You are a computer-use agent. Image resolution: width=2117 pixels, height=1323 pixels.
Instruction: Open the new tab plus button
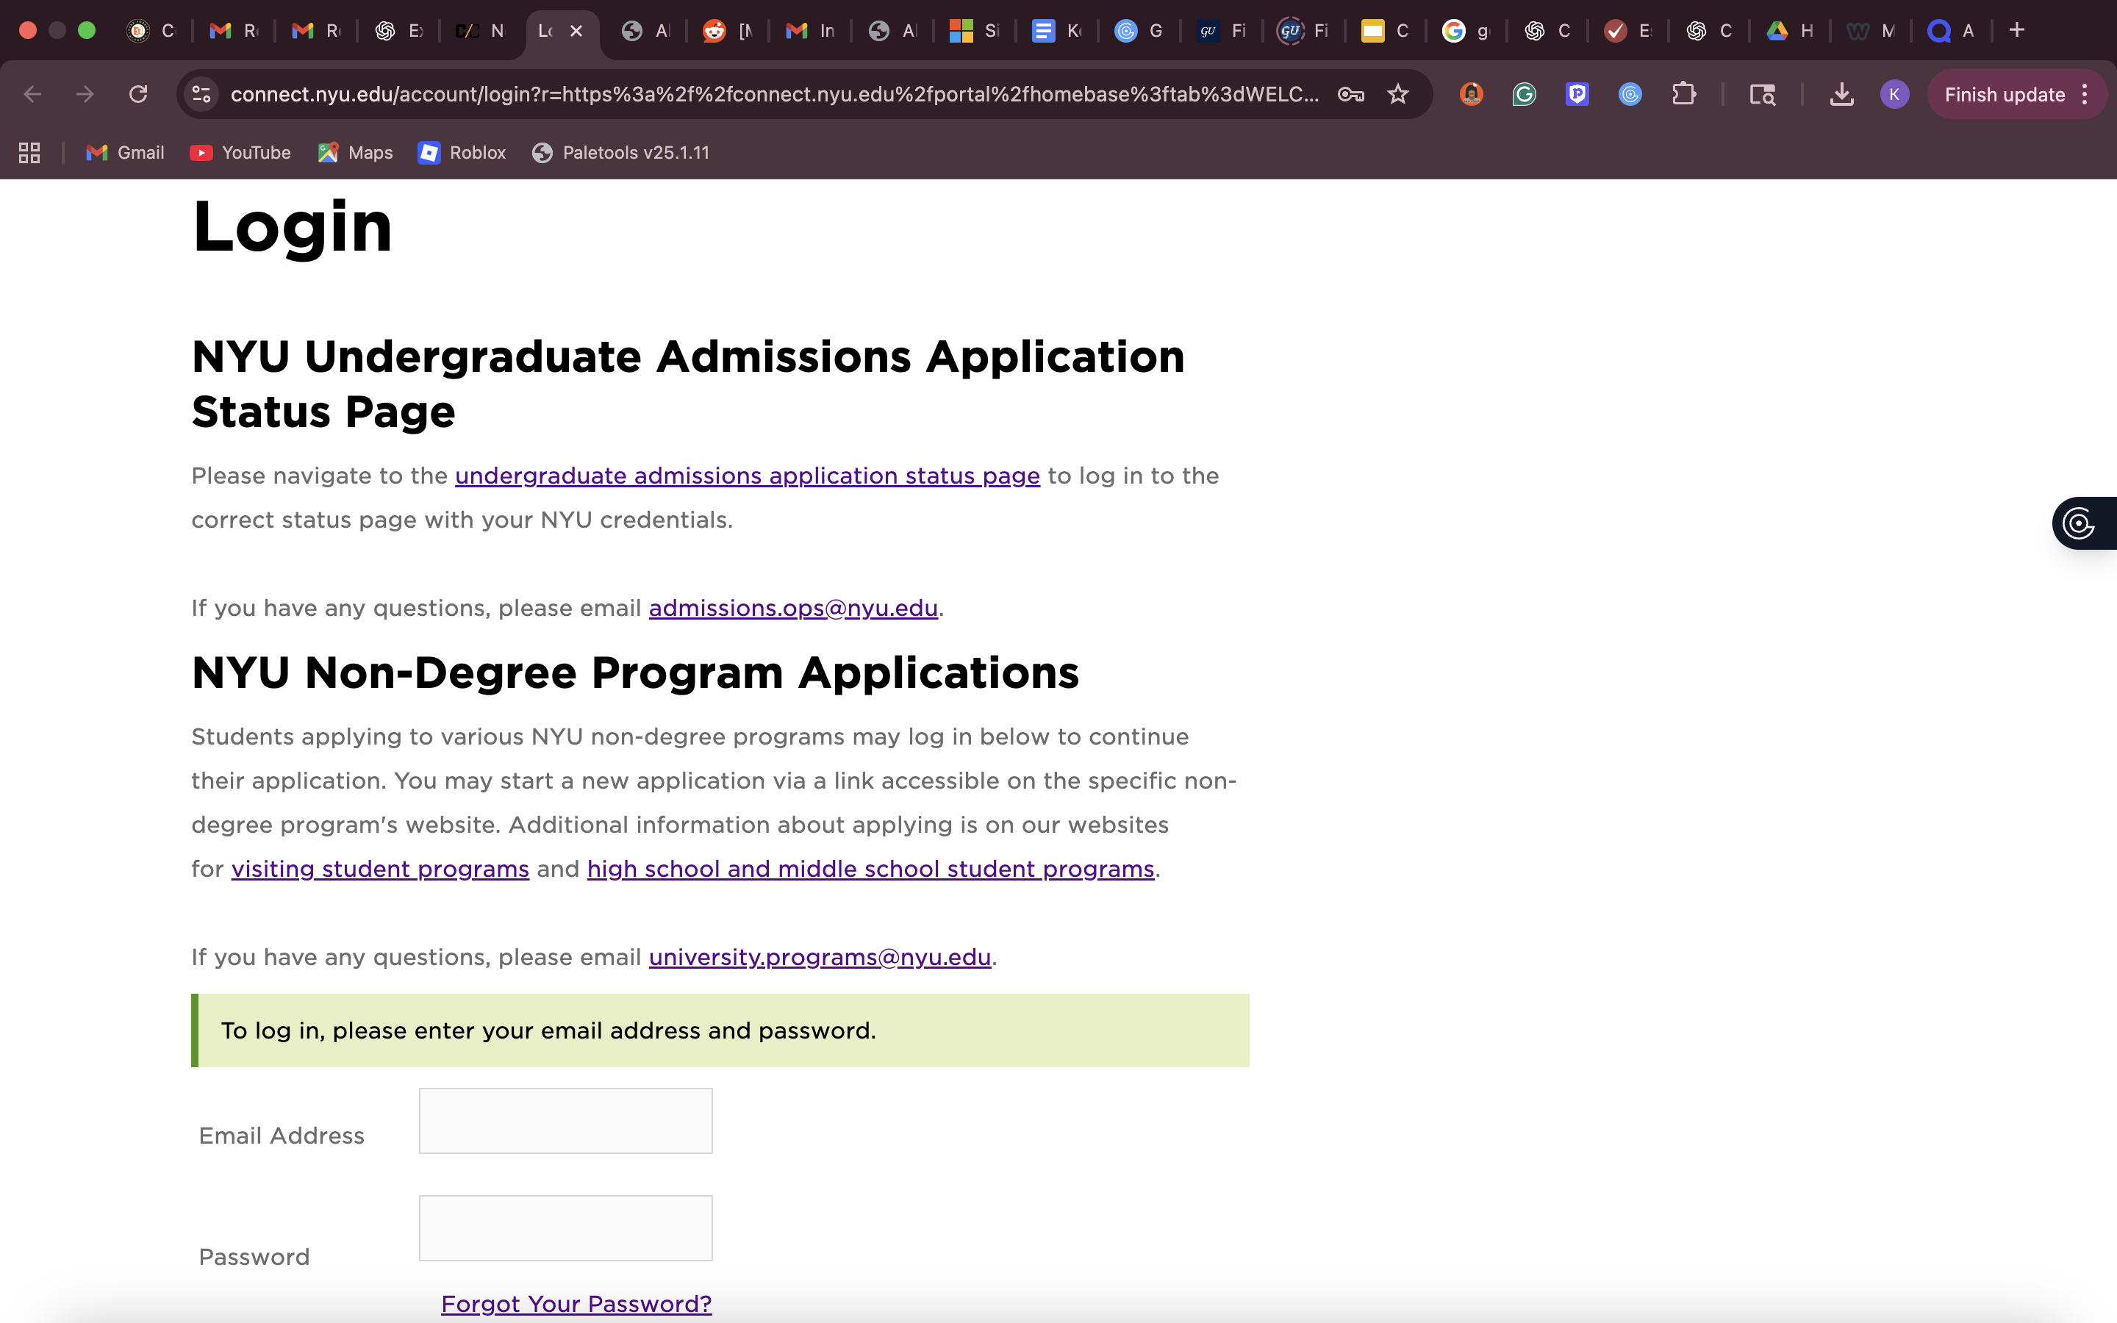[2016, 31]
